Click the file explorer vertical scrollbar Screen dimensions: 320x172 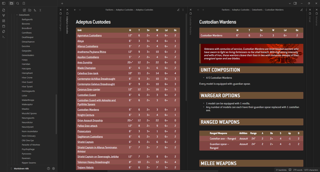[56, 114]
